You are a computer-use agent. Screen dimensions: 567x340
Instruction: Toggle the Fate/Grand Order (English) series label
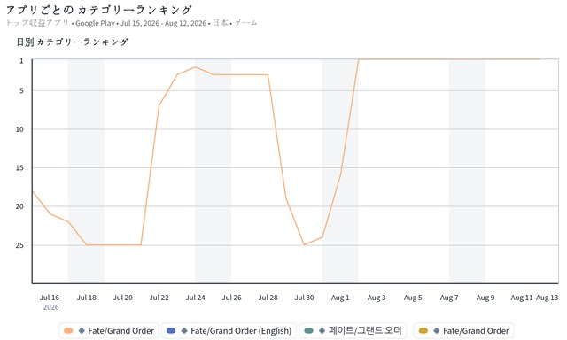point(241,330)
